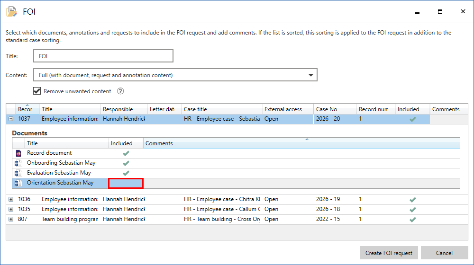Click the help question mark icon
The width and height of the screenshot is (474, 265).
pos(120,91)
